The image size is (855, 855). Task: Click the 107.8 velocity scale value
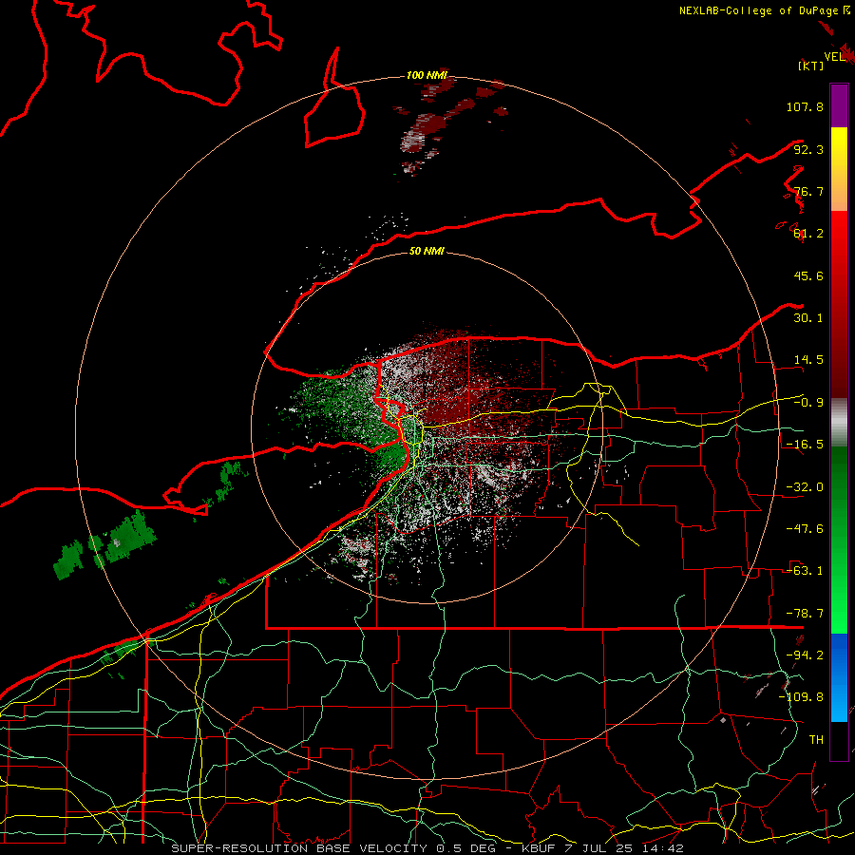click(805, 106)
